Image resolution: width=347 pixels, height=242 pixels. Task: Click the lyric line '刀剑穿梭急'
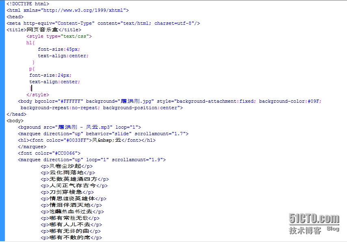coord(67,192)
